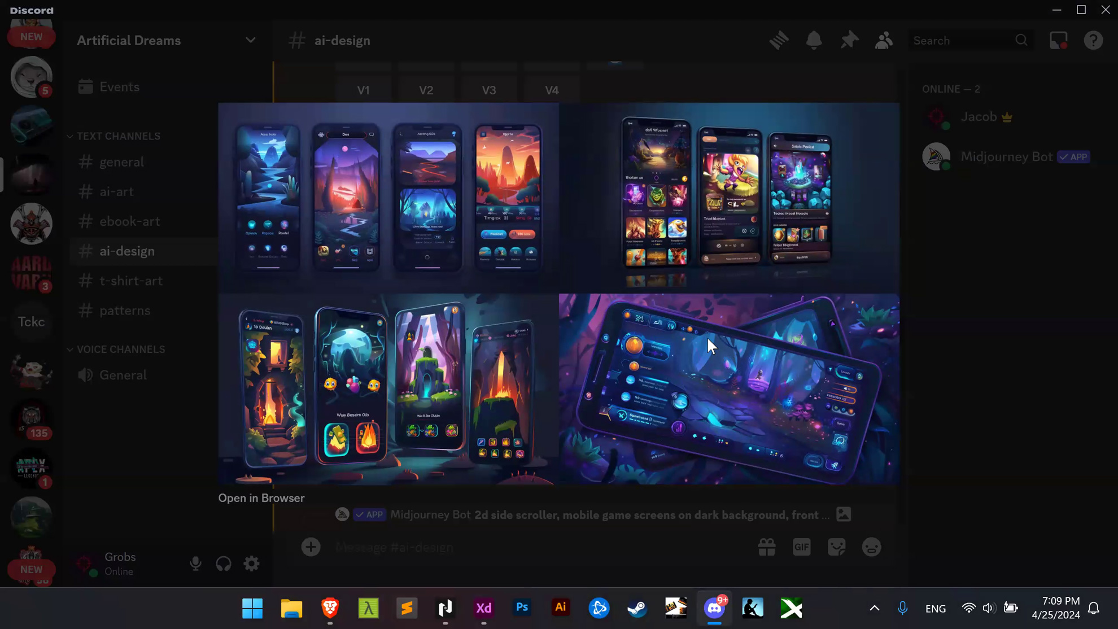This screenshot has height=629, width=1118.
Task: Open the Threads icon in channel header
Action: (x=779, y=40)
